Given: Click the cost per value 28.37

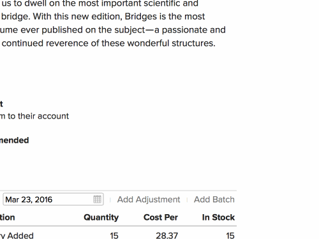Looking at the screenshot, I should 167,235.
